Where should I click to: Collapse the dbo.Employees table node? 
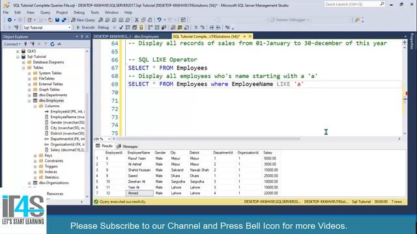pyautogui.click(x=29, y=101)
